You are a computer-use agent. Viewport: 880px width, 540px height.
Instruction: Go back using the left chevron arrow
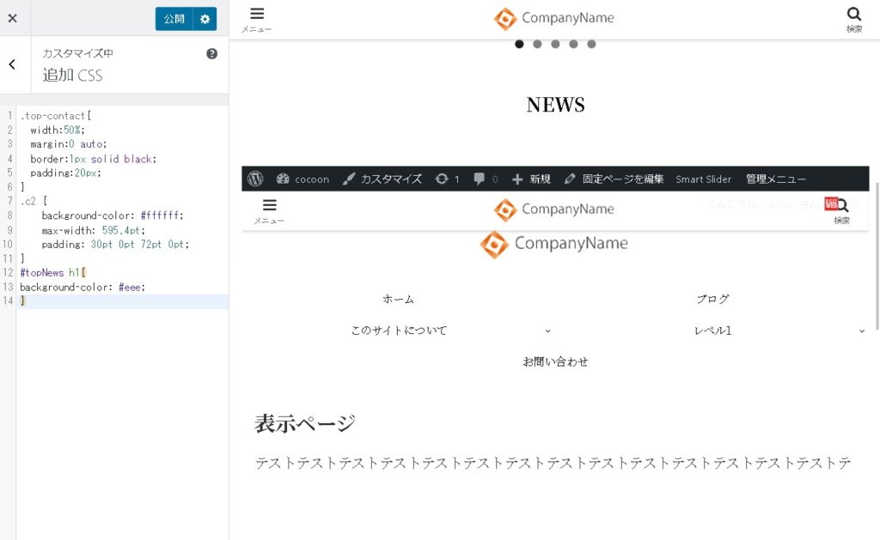(x=12, y=64)
